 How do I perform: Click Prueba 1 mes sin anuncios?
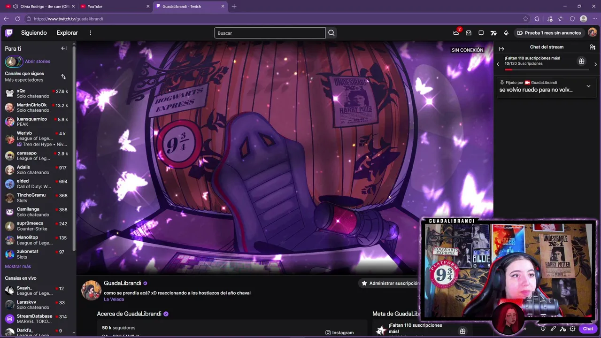point(549,33)
